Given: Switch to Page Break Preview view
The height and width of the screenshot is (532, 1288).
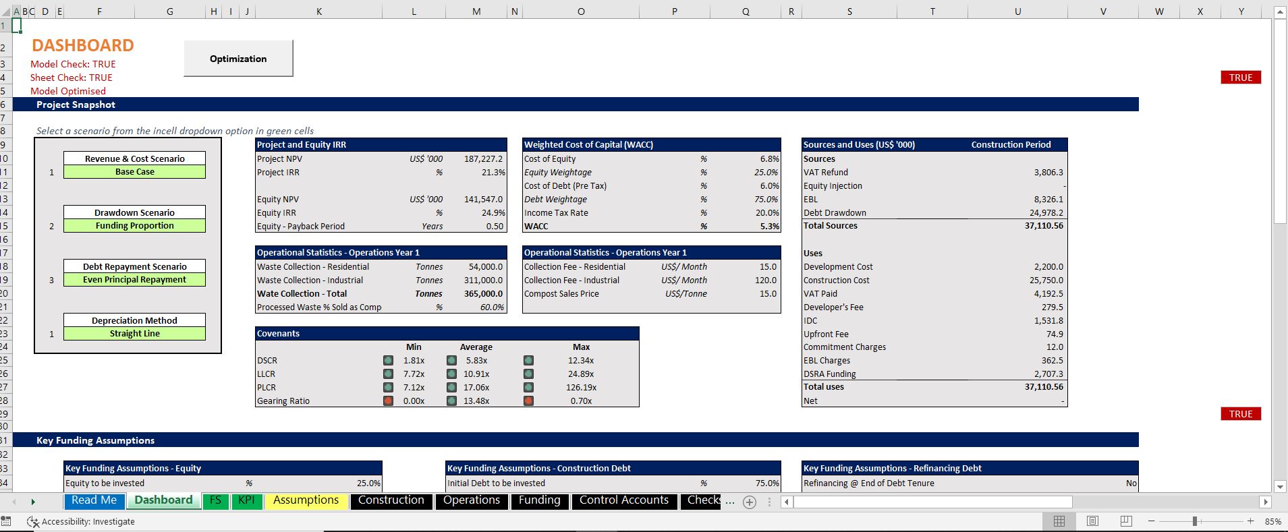Looking at the screenshot, I should coord(1125,521).
